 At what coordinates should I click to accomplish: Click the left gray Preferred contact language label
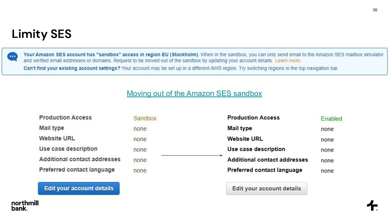pyautogui.click(x=77, y=170)
